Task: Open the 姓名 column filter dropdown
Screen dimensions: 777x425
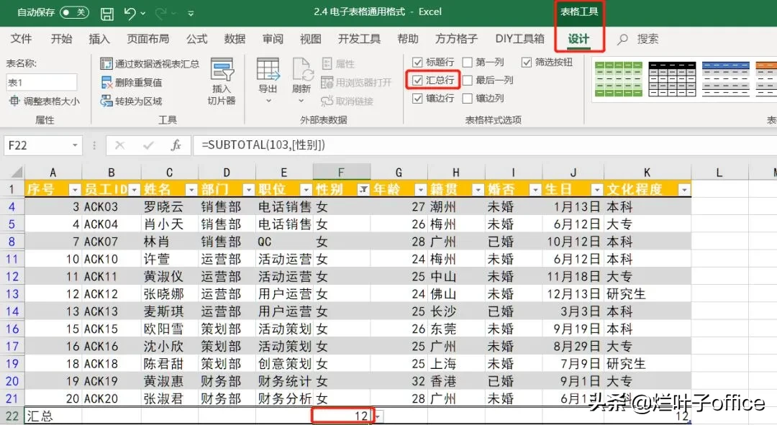Action: (191, 190)
